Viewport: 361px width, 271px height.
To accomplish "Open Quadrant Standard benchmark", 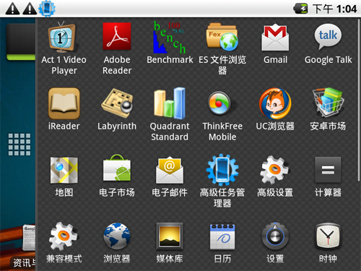I will pyautogui.click(x=170, y=114).
